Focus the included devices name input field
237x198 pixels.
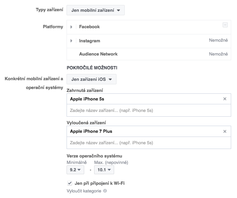149,110
